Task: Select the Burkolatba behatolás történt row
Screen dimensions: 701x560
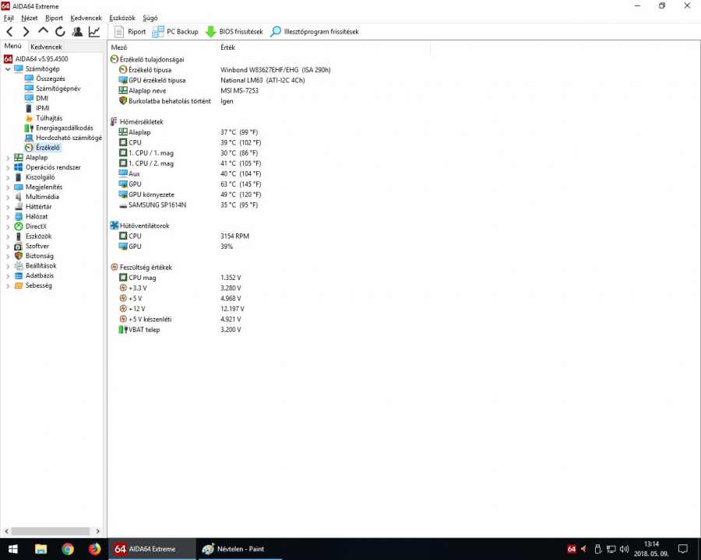Action: (176, 101)
